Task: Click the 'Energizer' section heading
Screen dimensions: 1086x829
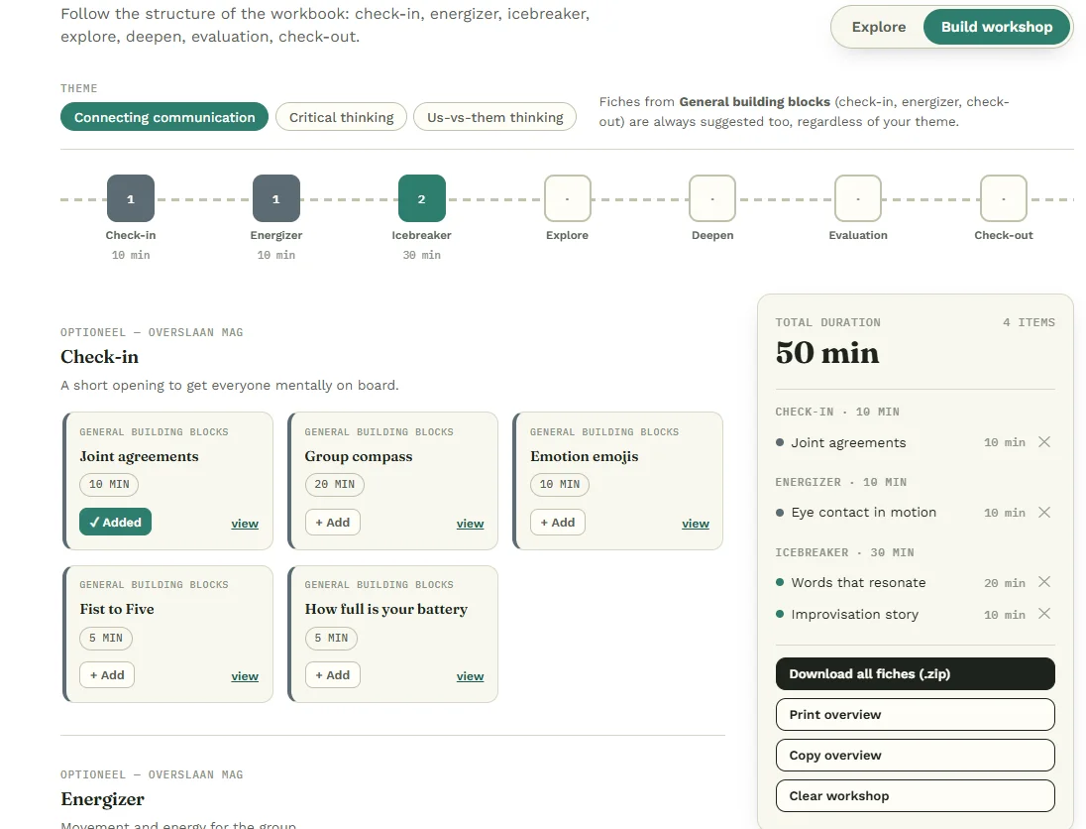Action: 102,798
